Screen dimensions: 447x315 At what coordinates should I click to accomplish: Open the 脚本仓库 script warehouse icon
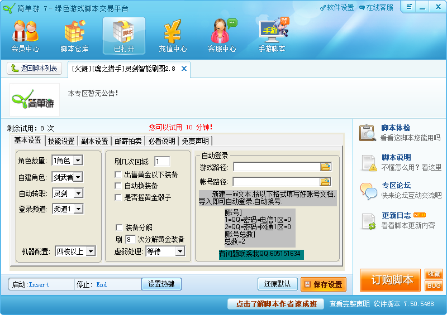(74, 36)
